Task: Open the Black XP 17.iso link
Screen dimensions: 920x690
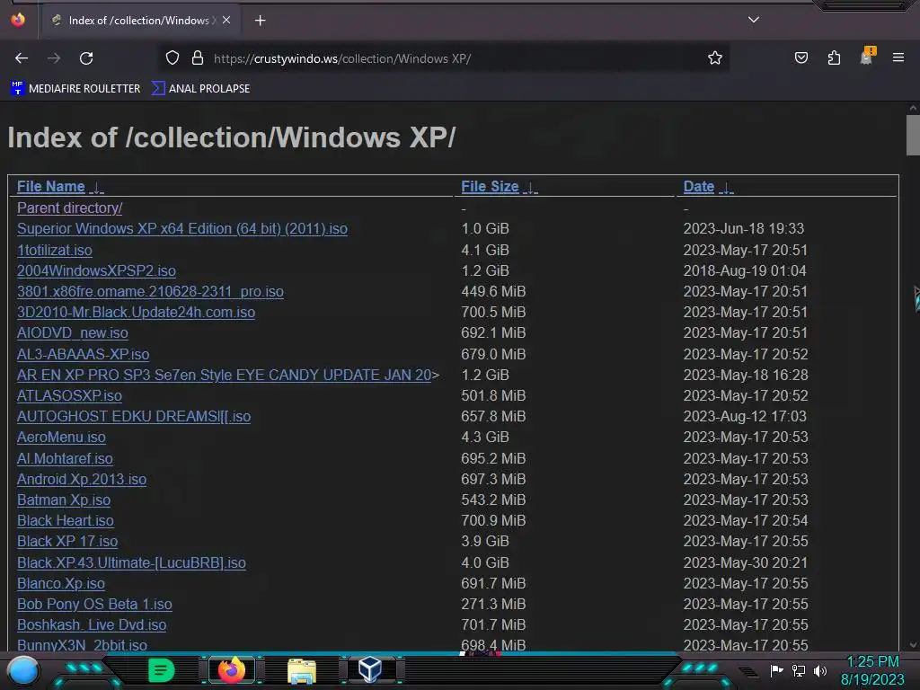Action: coord(67,541)
